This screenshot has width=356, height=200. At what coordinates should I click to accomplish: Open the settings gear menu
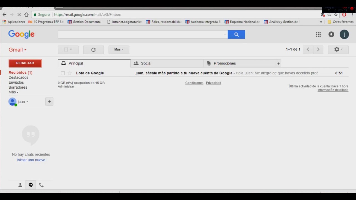click(x=338, y=49)
